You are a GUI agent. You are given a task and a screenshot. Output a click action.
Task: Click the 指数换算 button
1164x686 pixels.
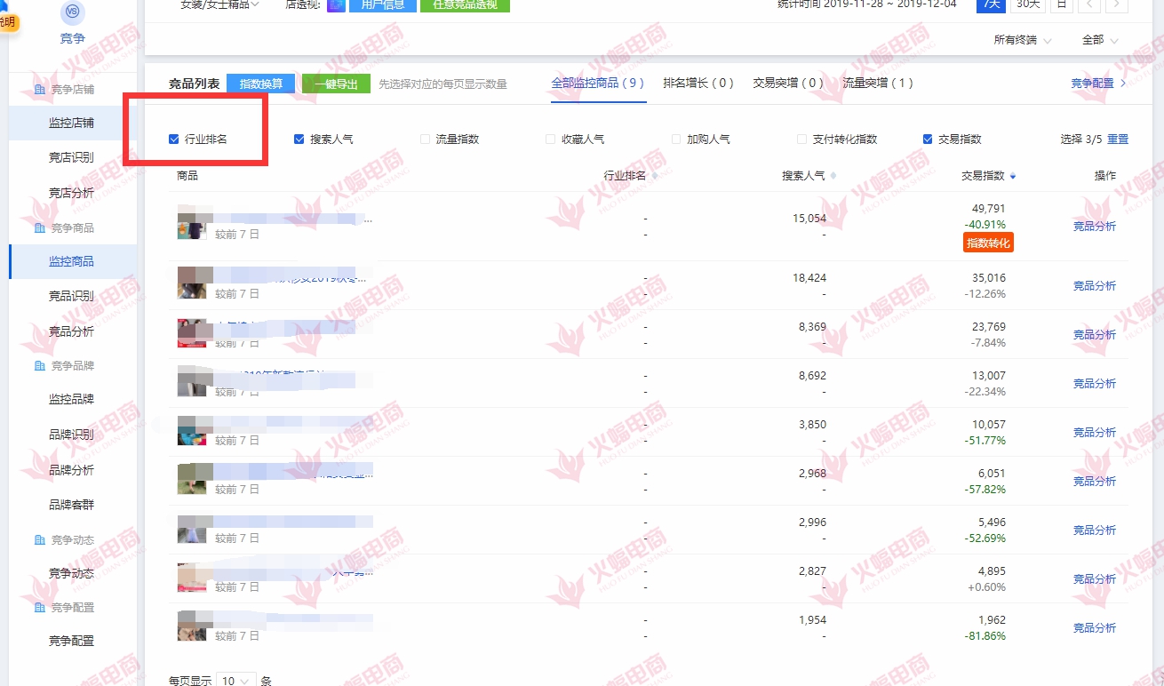pyautogui.click(x=261, y=84)
